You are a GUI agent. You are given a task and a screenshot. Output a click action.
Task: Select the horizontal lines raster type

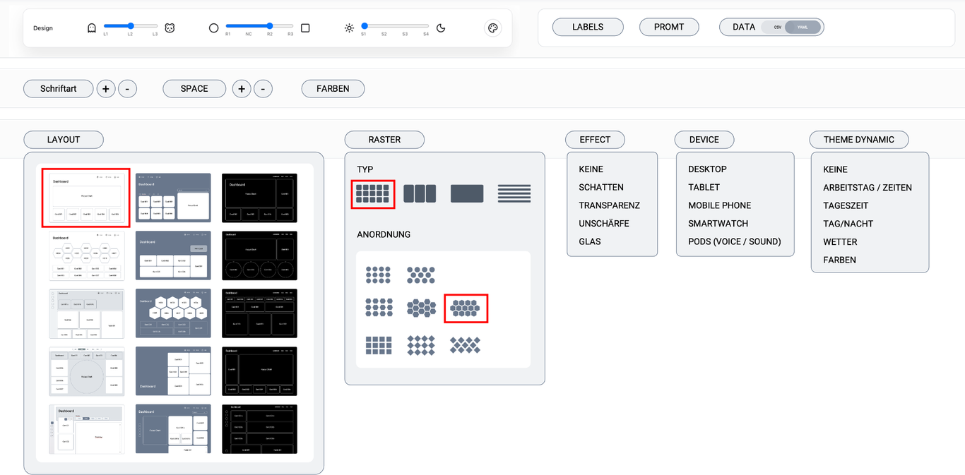click(514, 193)
